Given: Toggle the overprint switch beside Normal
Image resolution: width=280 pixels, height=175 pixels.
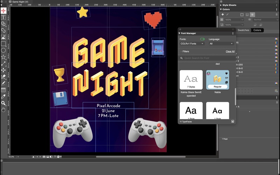Looking at the screenshot, I should [x=250, y=20].
